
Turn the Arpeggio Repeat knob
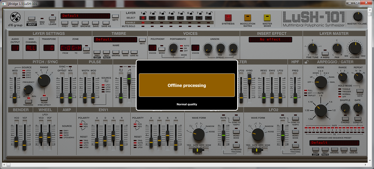tap(358, 77)
